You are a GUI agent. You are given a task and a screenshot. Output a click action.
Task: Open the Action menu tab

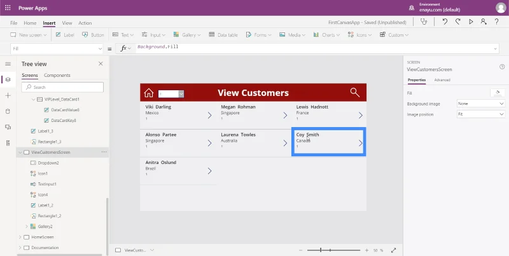(x=85, y=23)
